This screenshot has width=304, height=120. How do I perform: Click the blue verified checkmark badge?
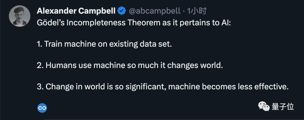(122, 11)
